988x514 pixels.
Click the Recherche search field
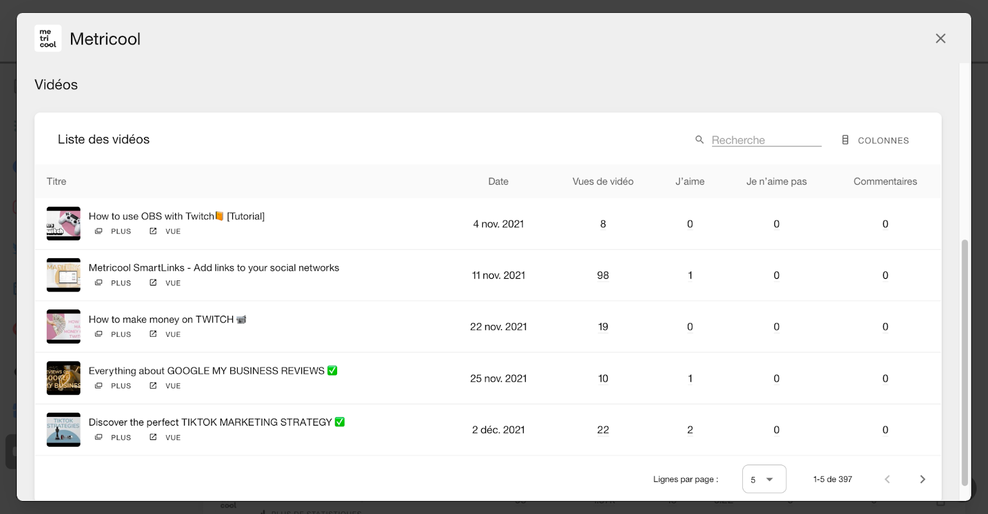click(x=766, y=140)
